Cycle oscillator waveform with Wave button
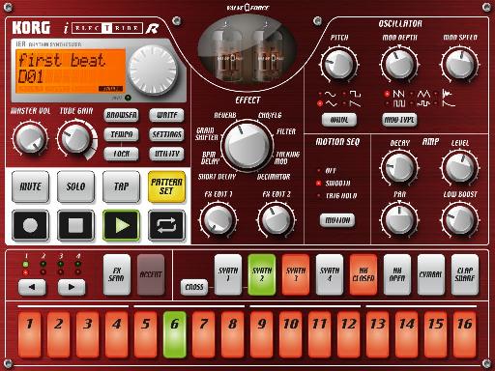The image size is (495, 371). click(x=339, y=120)
